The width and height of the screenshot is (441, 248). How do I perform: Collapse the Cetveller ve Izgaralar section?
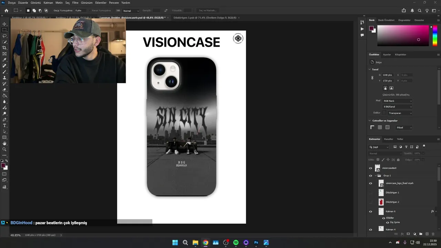pos(370,121)
